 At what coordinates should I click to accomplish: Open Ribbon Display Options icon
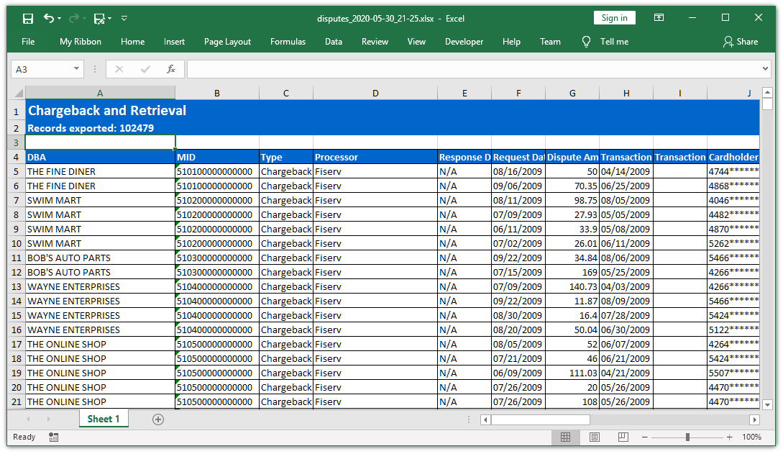coord(659,18)
